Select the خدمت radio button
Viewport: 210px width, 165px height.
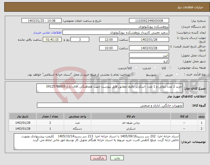(x=155, y=68)
